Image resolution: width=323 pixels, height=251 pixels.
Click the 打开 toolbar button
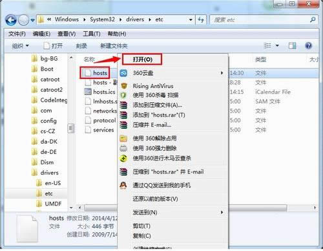coord(53,46)
